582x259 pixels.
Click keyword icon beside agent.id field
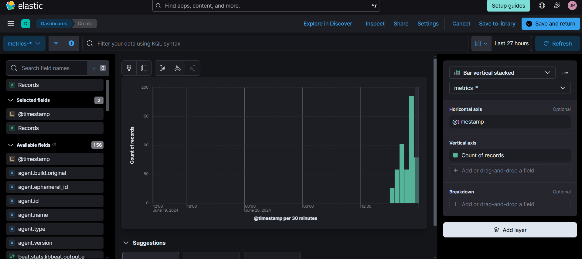pyautogui.click(x=12, y=201)
